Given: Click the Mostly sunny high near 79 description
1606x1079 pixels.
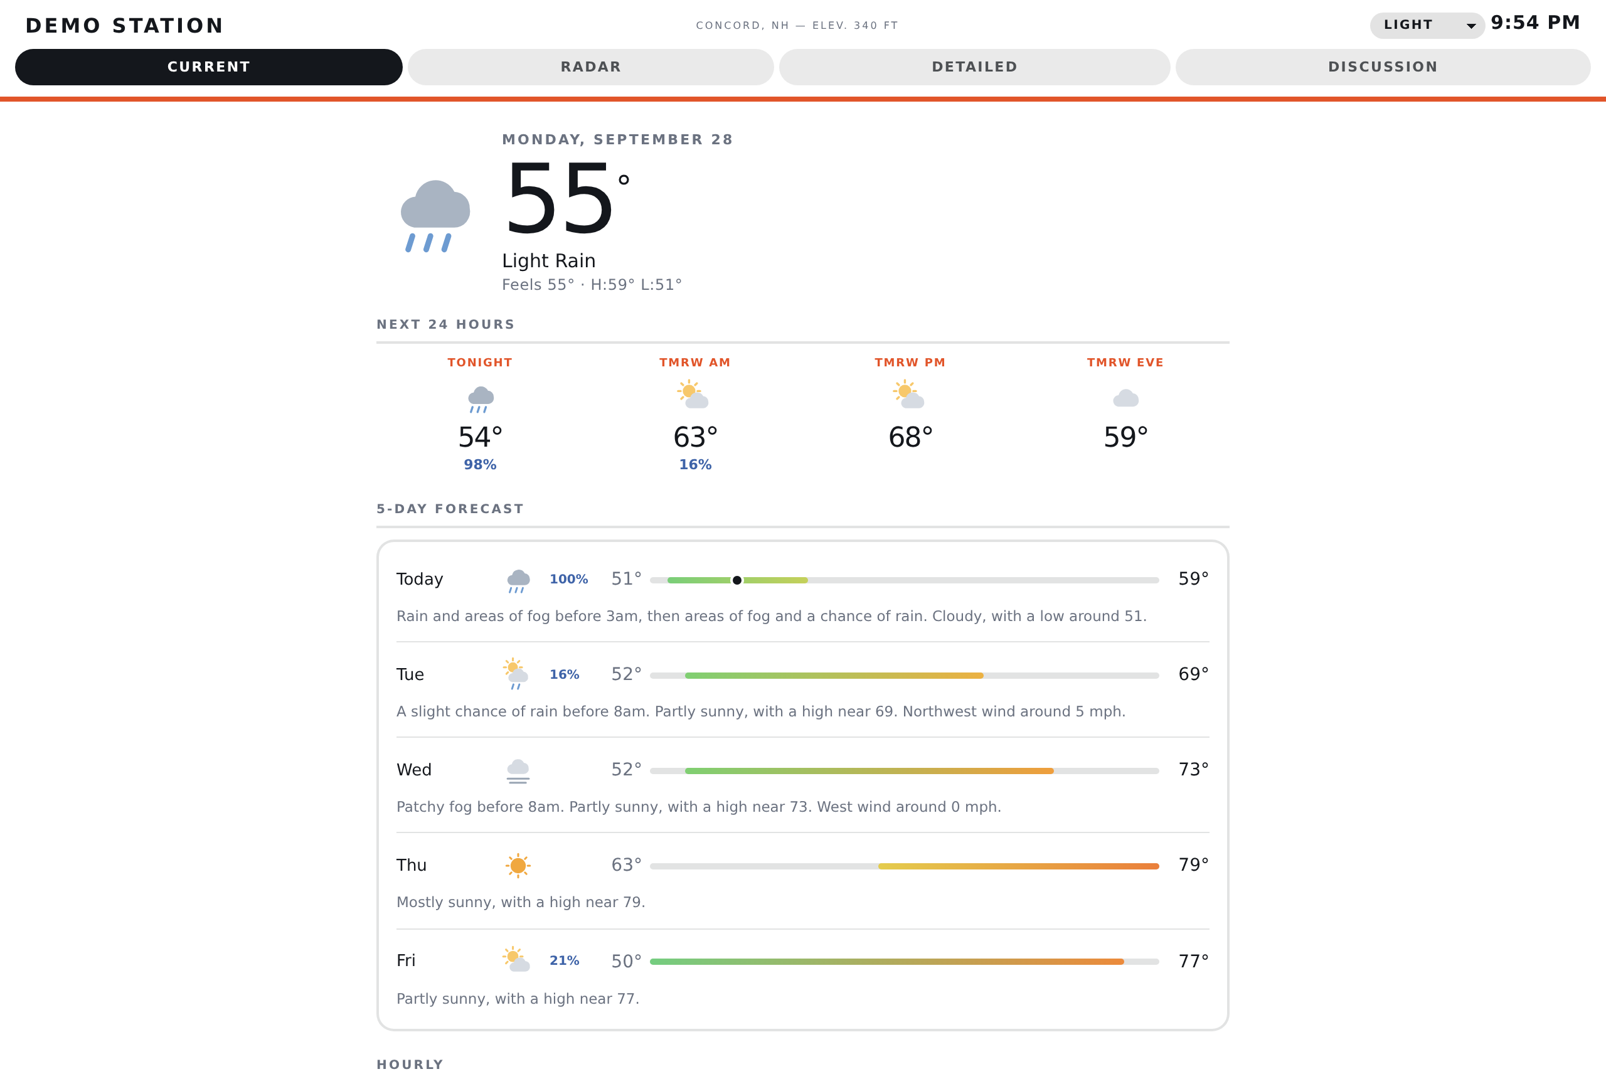Looking at the screenshot, I should 521,902.
